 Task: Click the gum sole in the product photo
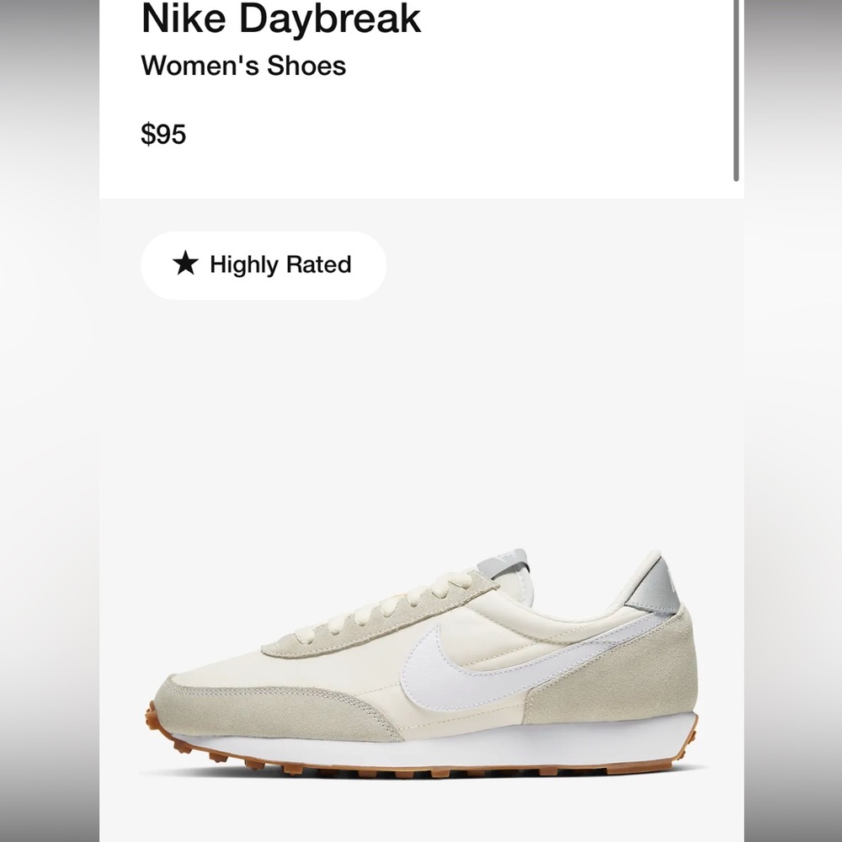click(421, 762)
